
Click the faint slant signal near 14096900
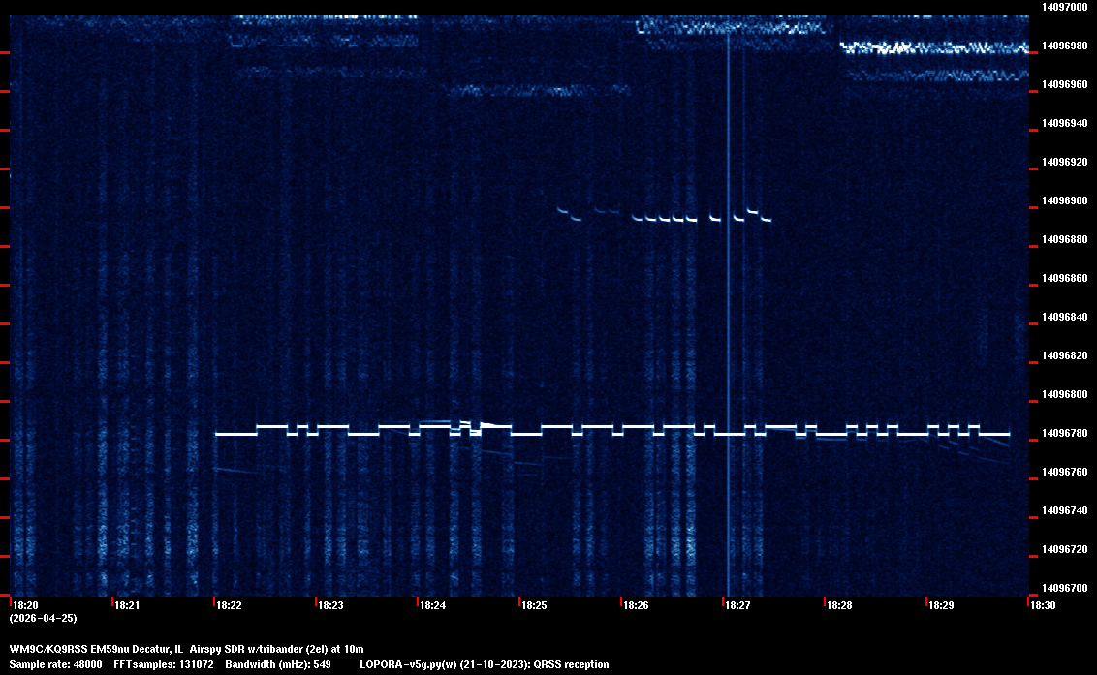[664, 214]
